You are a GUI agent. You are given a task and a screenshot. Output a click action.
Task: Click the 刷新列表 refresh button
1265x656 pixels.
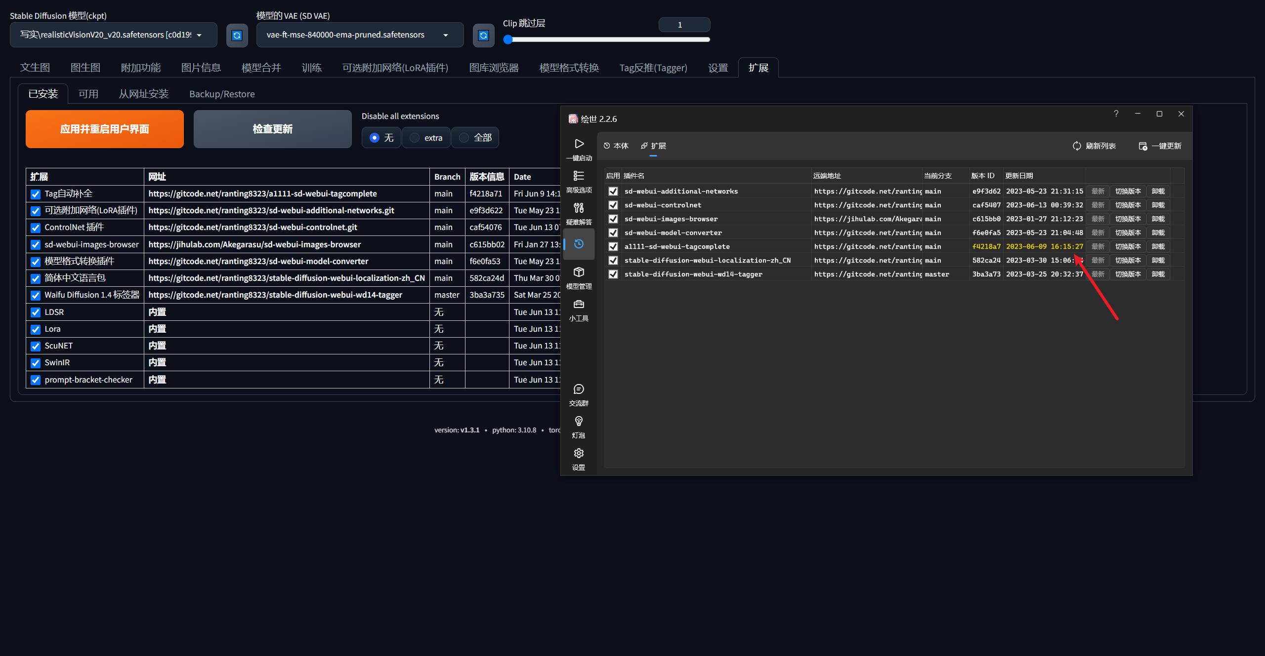click(x=1094, y=146)
